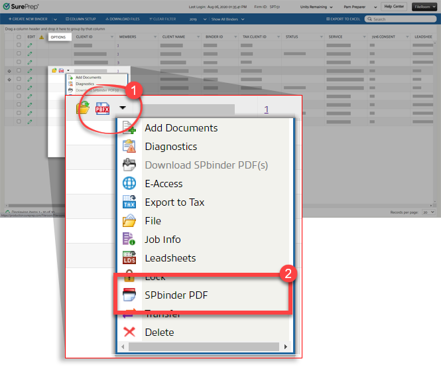Change Records per page dropdown
Image resolution: width=441 pixels, height=369 pixels.
pyautogui.click(x=428, y=212)
